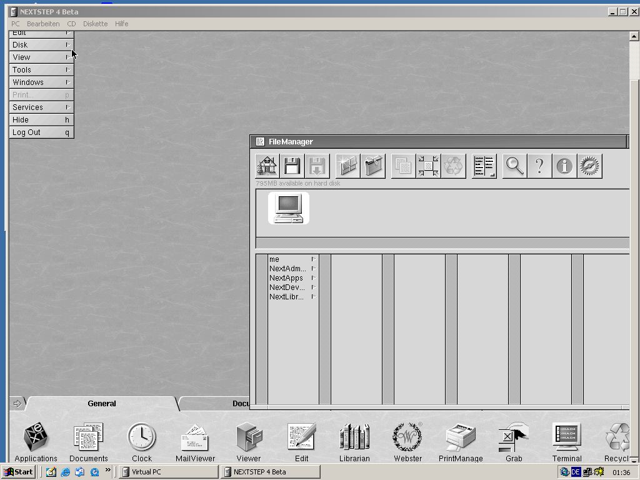Open the Hilfe menu

(x=122, y=24)
